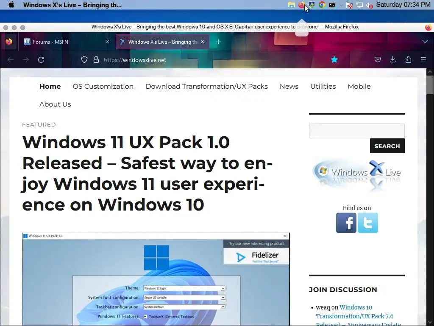
Task: Click the site search text field
Action: pyautogui.click(x=356, y=131)
